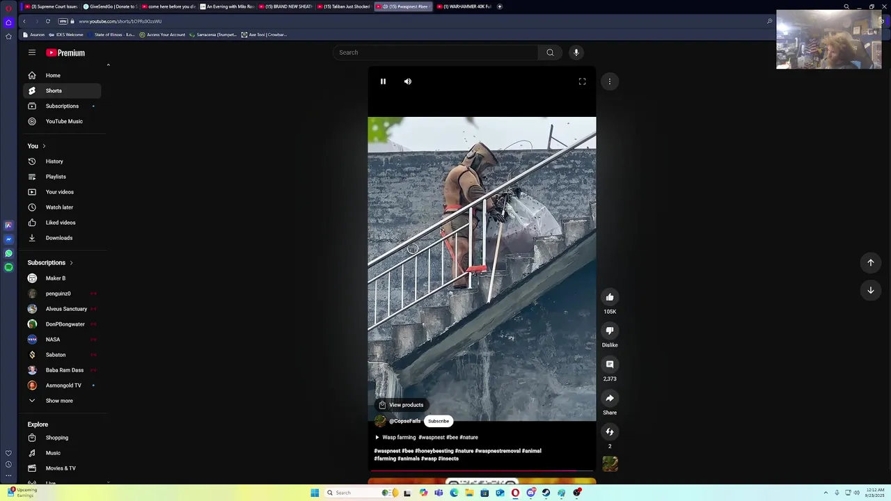Switch to WARHAMMER 40K tab

click(x=464, y=6)
